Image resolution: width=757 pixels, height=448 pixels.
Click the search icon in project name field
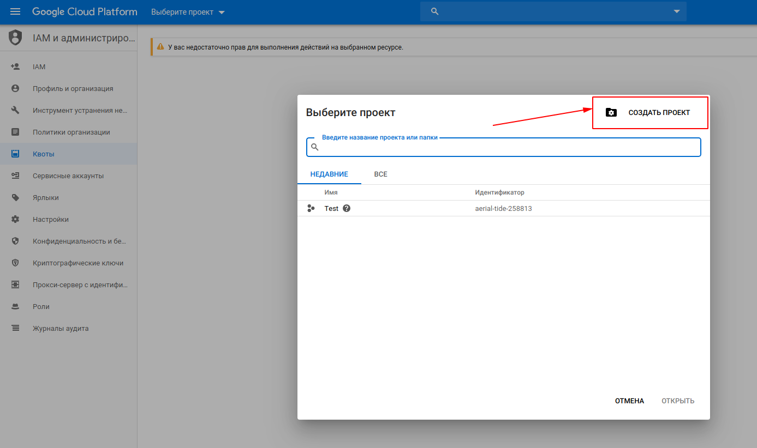(x=315, y=147)
